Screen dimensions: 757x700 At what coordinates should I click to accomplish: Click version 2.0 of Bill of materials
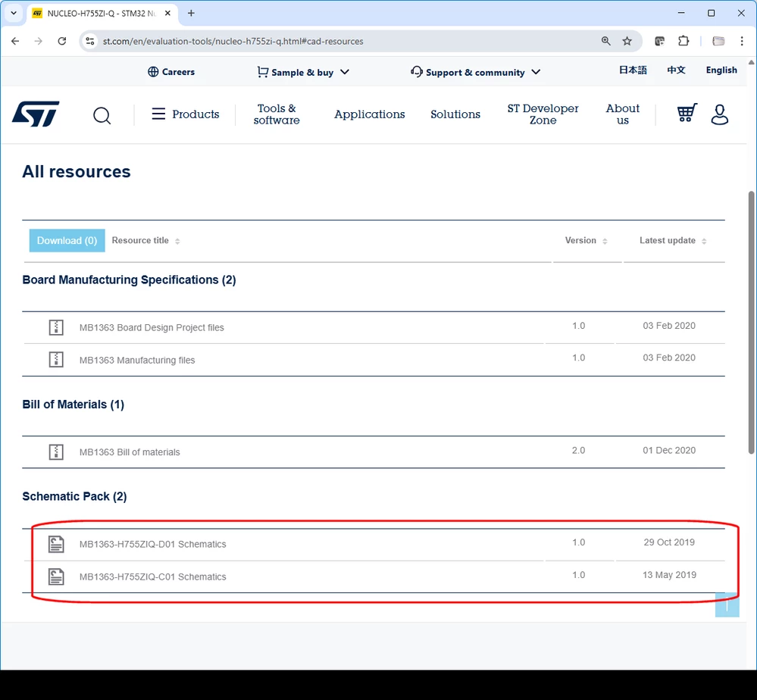(x=578, y=451)
